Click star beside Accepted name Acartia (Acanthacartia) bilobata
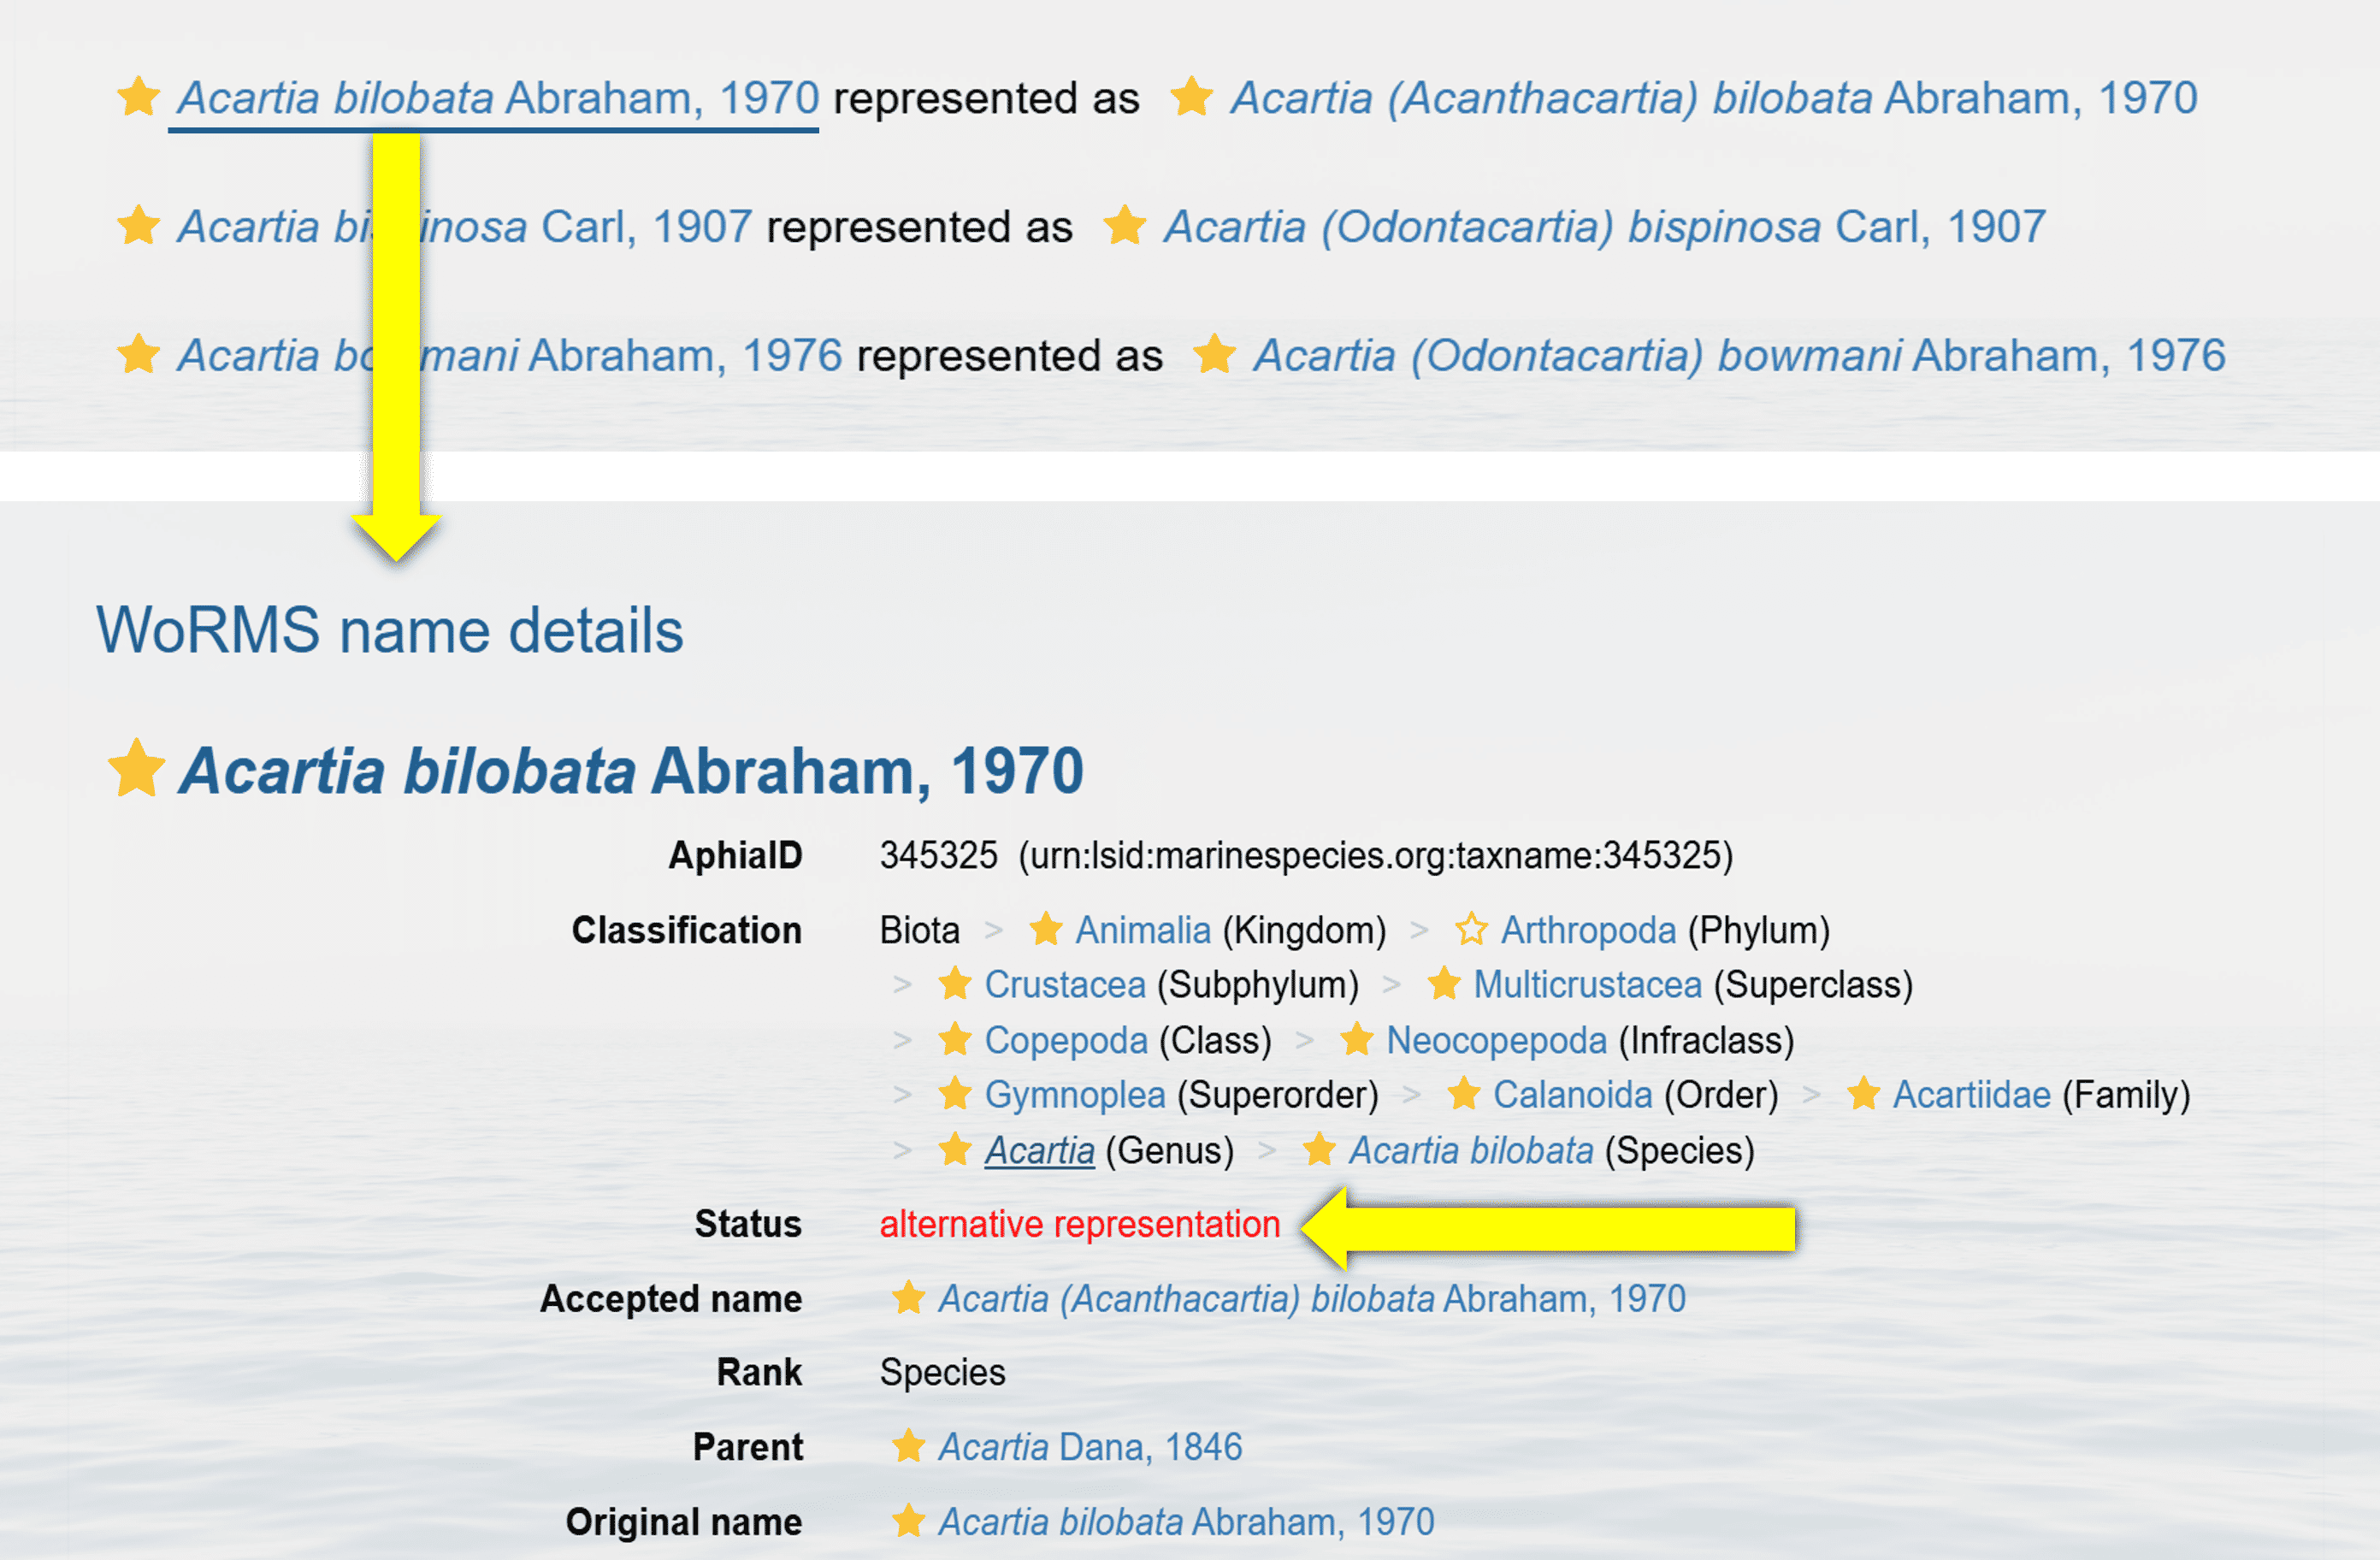 (908, 1298)
